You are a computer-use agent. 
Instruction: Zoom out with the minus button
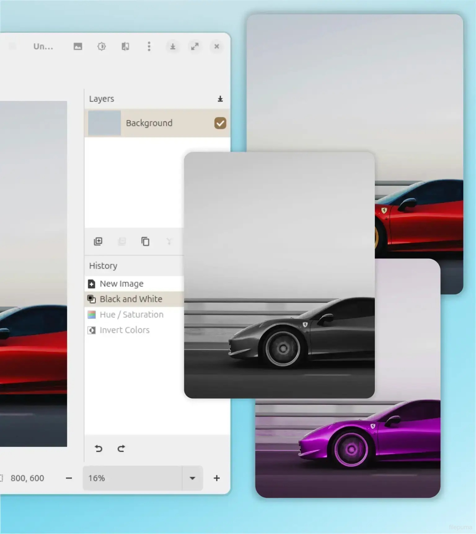(69, 478)
